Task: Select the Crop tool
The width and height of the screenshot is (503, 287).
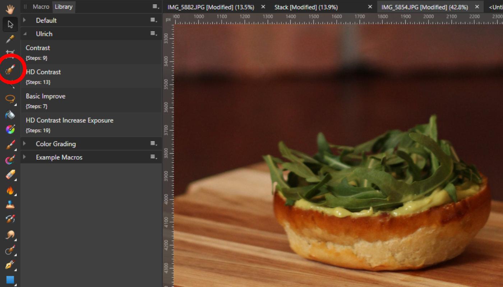Action: click(x=10, y=53)
